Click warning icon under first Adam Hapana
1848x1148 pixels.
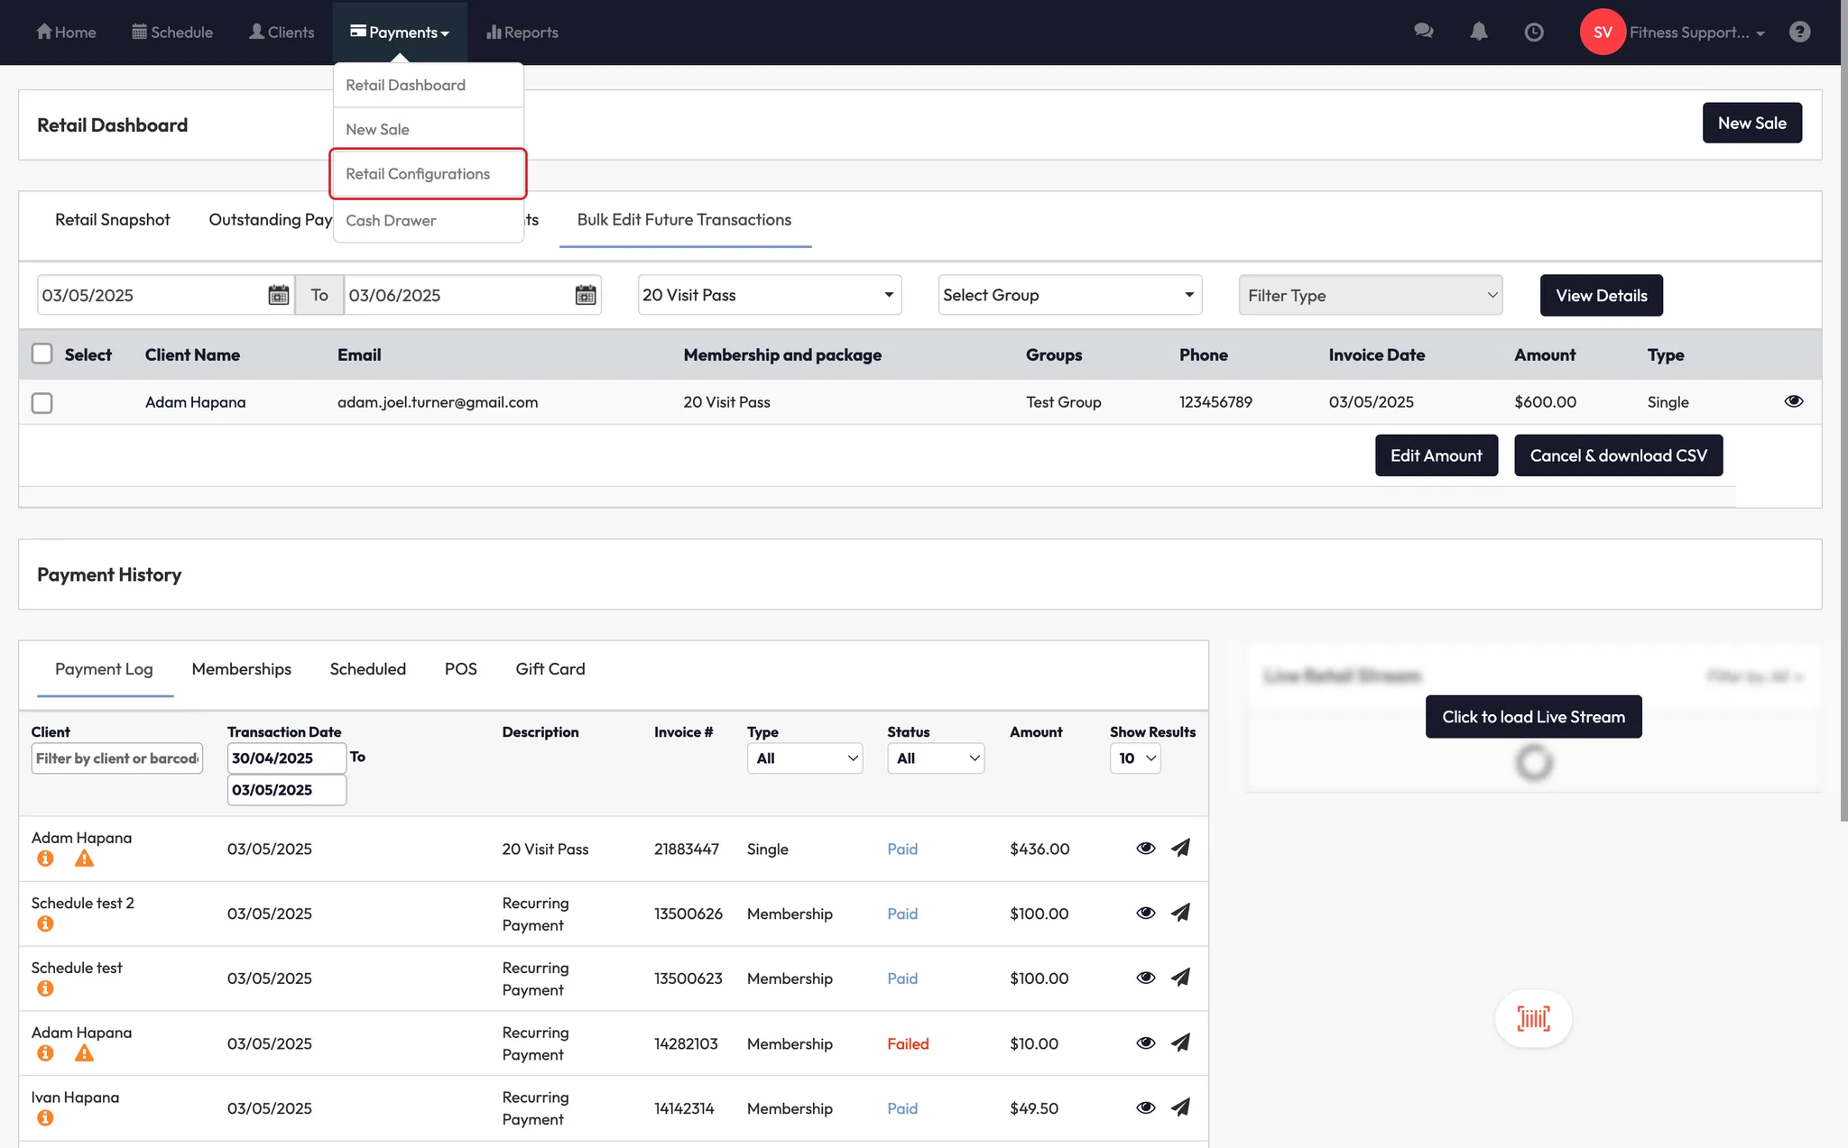pos(84,859)
